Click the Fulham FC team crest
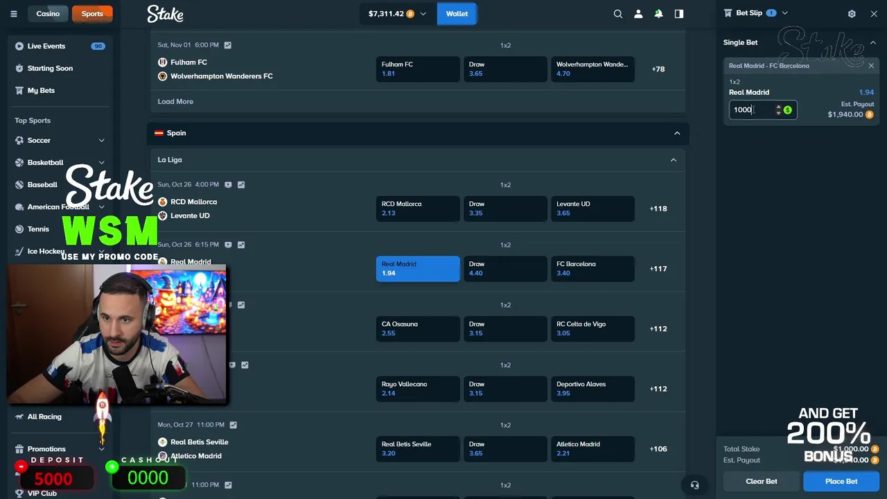887x499 pixels. [163, 62]
